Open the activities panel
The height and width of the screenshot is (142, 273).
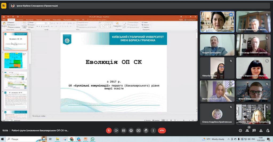click(x=261, y=131)
